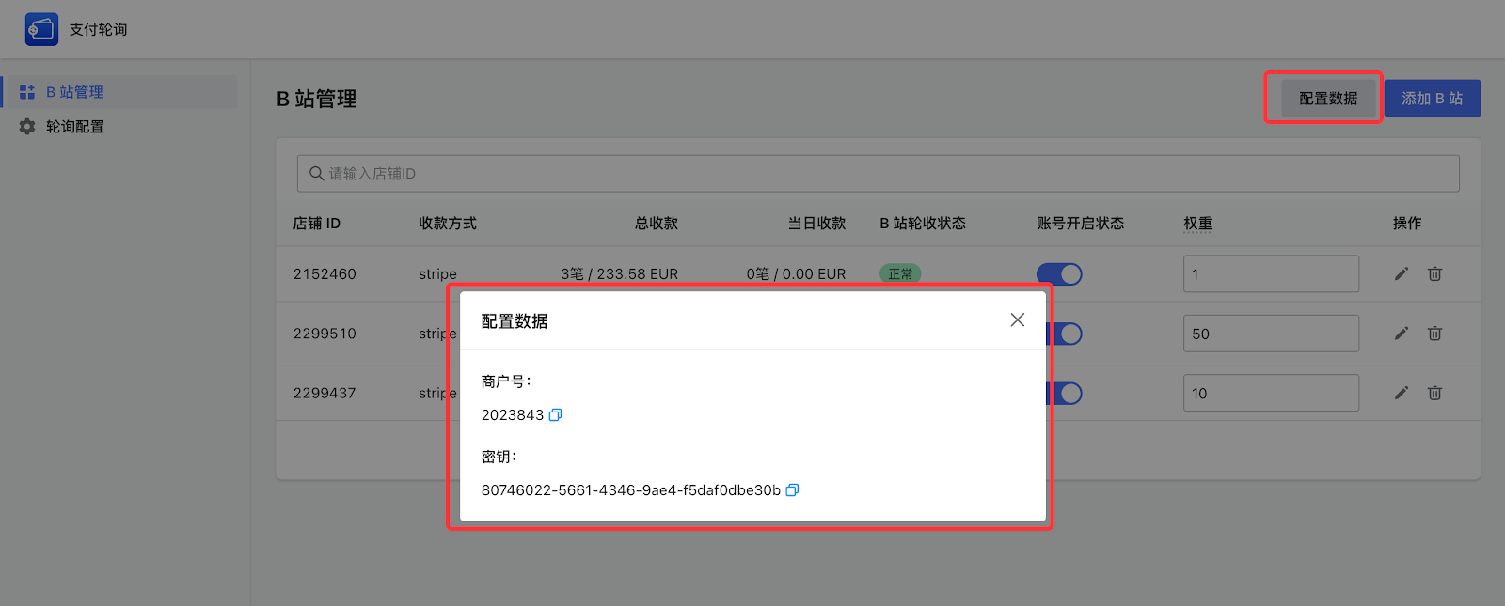Viewport: 1505px width, 606px height.
Task: Toggle account status for store 2152460
Action: coord(1059,274)
